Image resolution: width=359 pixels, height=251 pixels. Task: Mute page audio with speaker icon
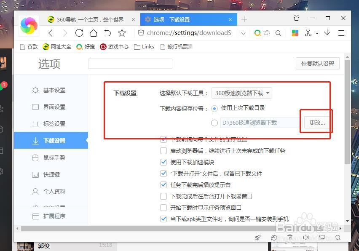[x=306, y=238]
